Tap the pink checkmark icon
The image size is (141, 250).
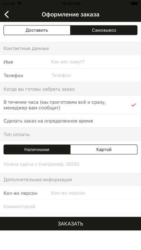coord(133,105)
